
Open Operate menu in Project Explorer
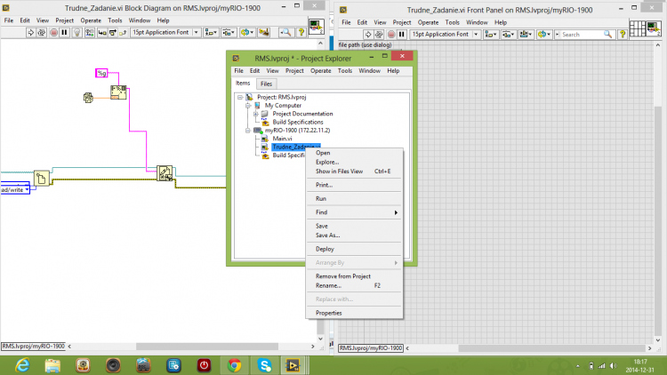click(x=321, y=70)
